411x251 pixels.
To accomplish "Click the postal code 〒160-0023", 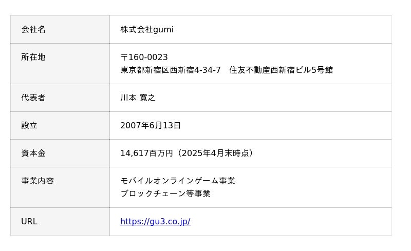I will (144, 57).
